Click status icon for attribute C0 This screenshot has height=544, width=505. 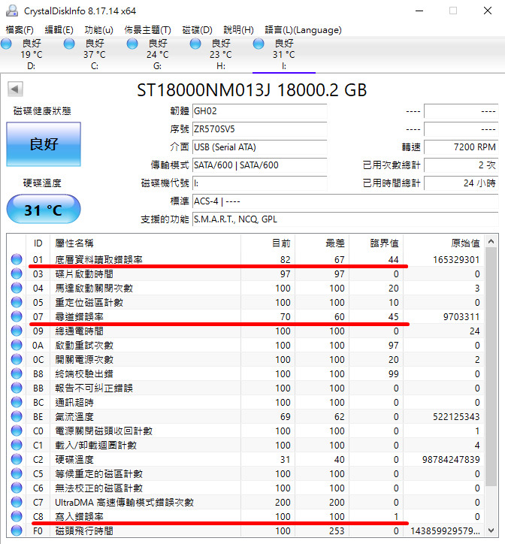coord(17,431)
